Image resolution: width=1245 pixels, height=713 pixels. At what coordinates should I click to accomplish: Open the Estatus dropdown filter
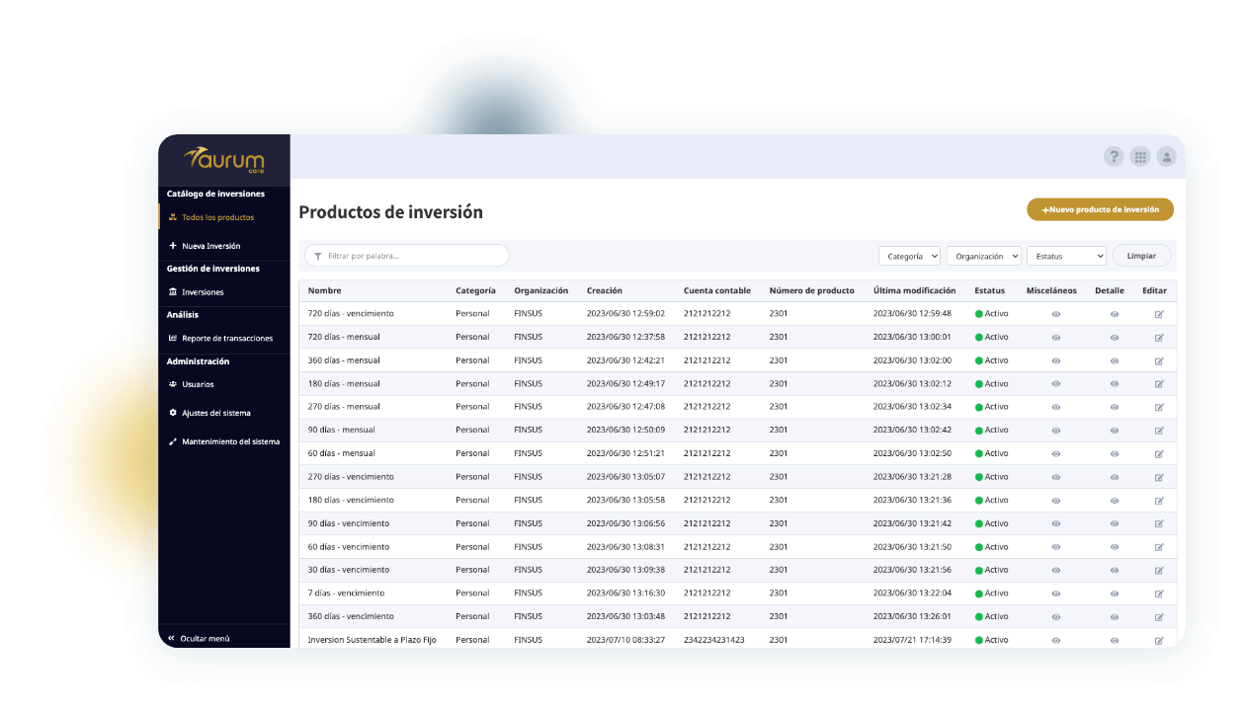[x=1066, y=256]
